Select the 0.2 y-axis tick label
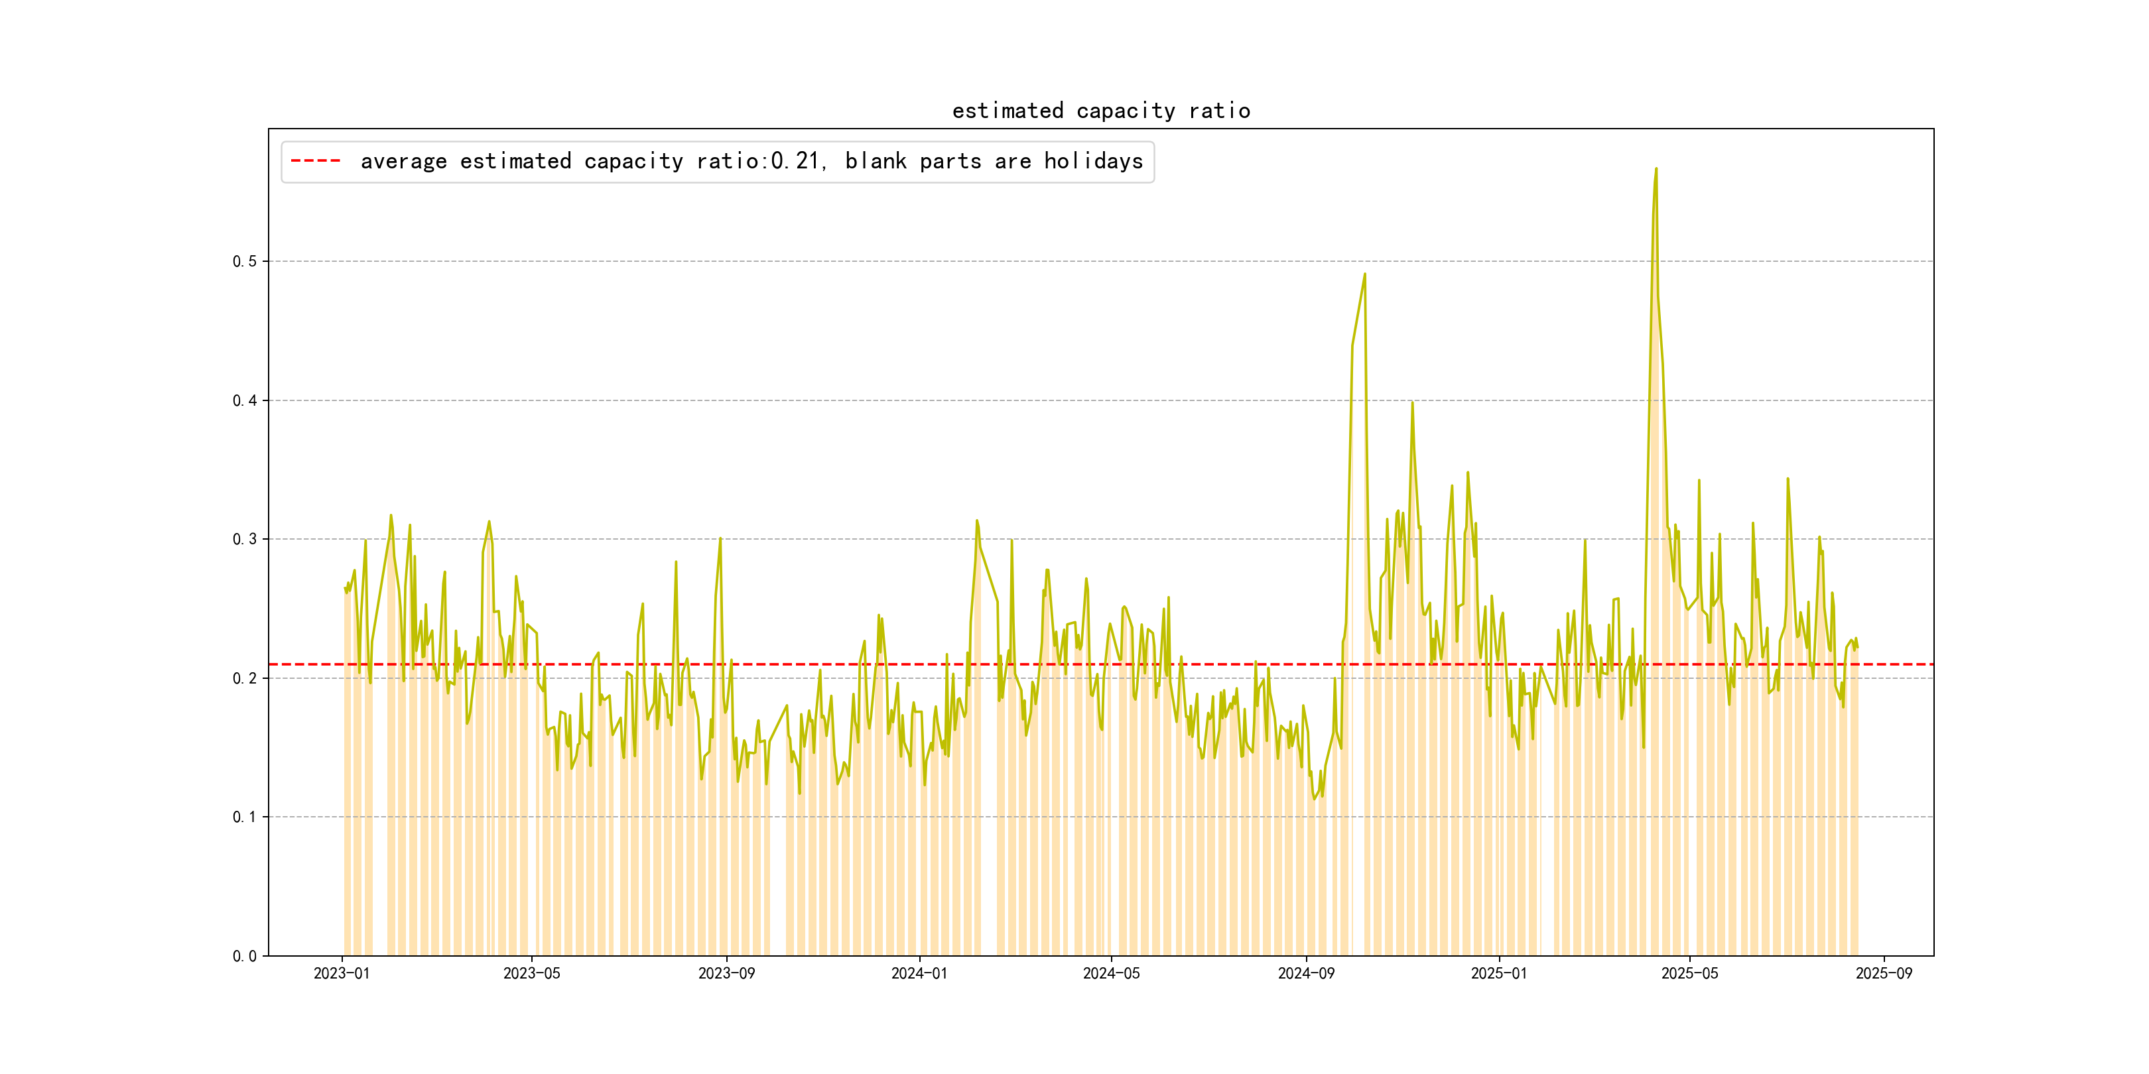This screenshot has height=1074, width=2149. click(245, 678)
